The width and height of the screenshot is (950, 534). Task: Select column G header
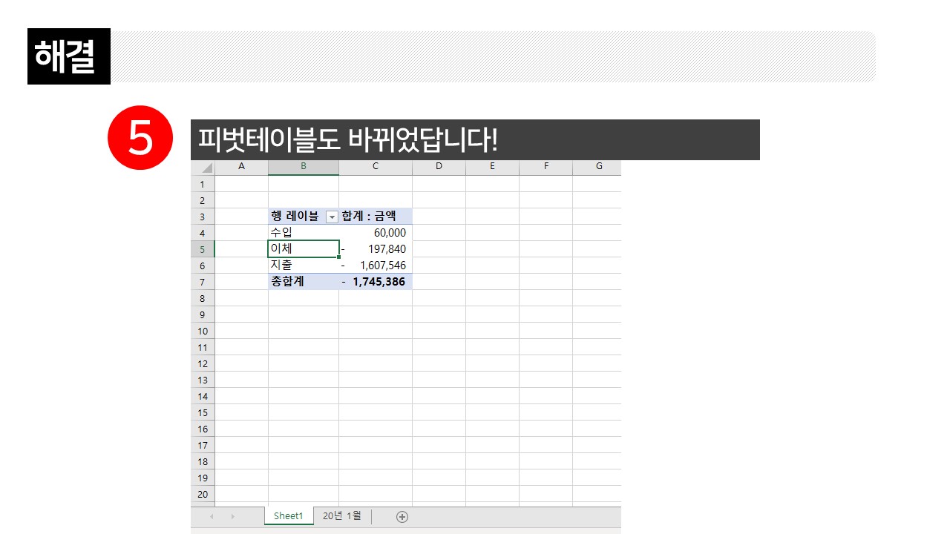597,167
